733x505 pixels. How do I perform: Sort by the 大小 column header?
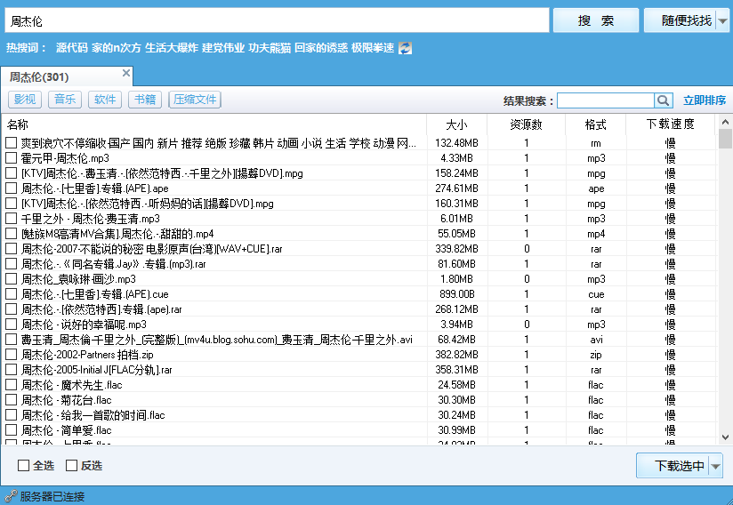[x=456, y=124]
